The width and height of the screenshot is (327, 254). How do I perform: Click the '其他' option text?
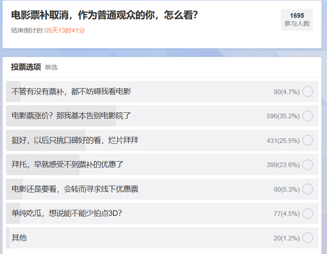click(19, 238)
